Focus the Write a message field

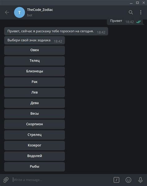pyautogui.click(x=62, y=180)
